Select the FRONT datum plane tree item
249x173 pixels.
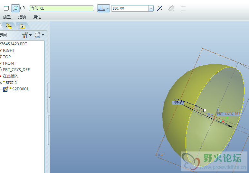click(x=9, y=63)
